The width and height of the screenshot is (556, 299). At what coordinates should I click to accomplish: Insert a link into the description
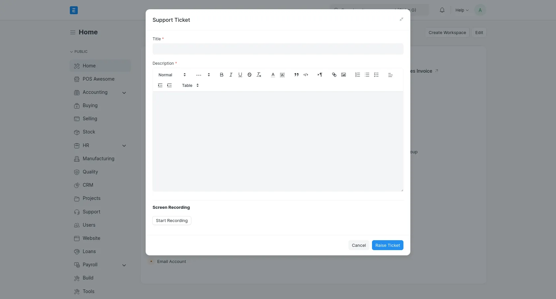(334, 75)
